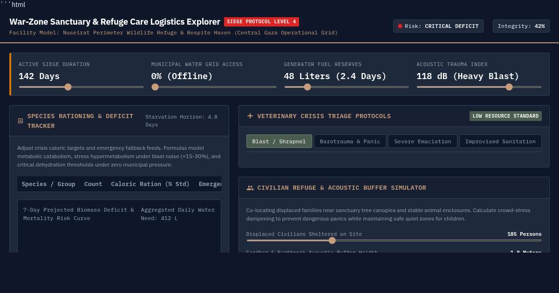Click the plus icon beside Veterinary Crisis Triage

pyautogui.click(x=250, y=116)
